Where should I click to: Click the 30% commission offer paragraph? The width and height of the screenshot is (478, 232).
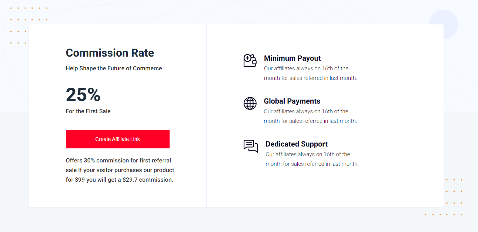pyautogui.click(x=120, y=170)
